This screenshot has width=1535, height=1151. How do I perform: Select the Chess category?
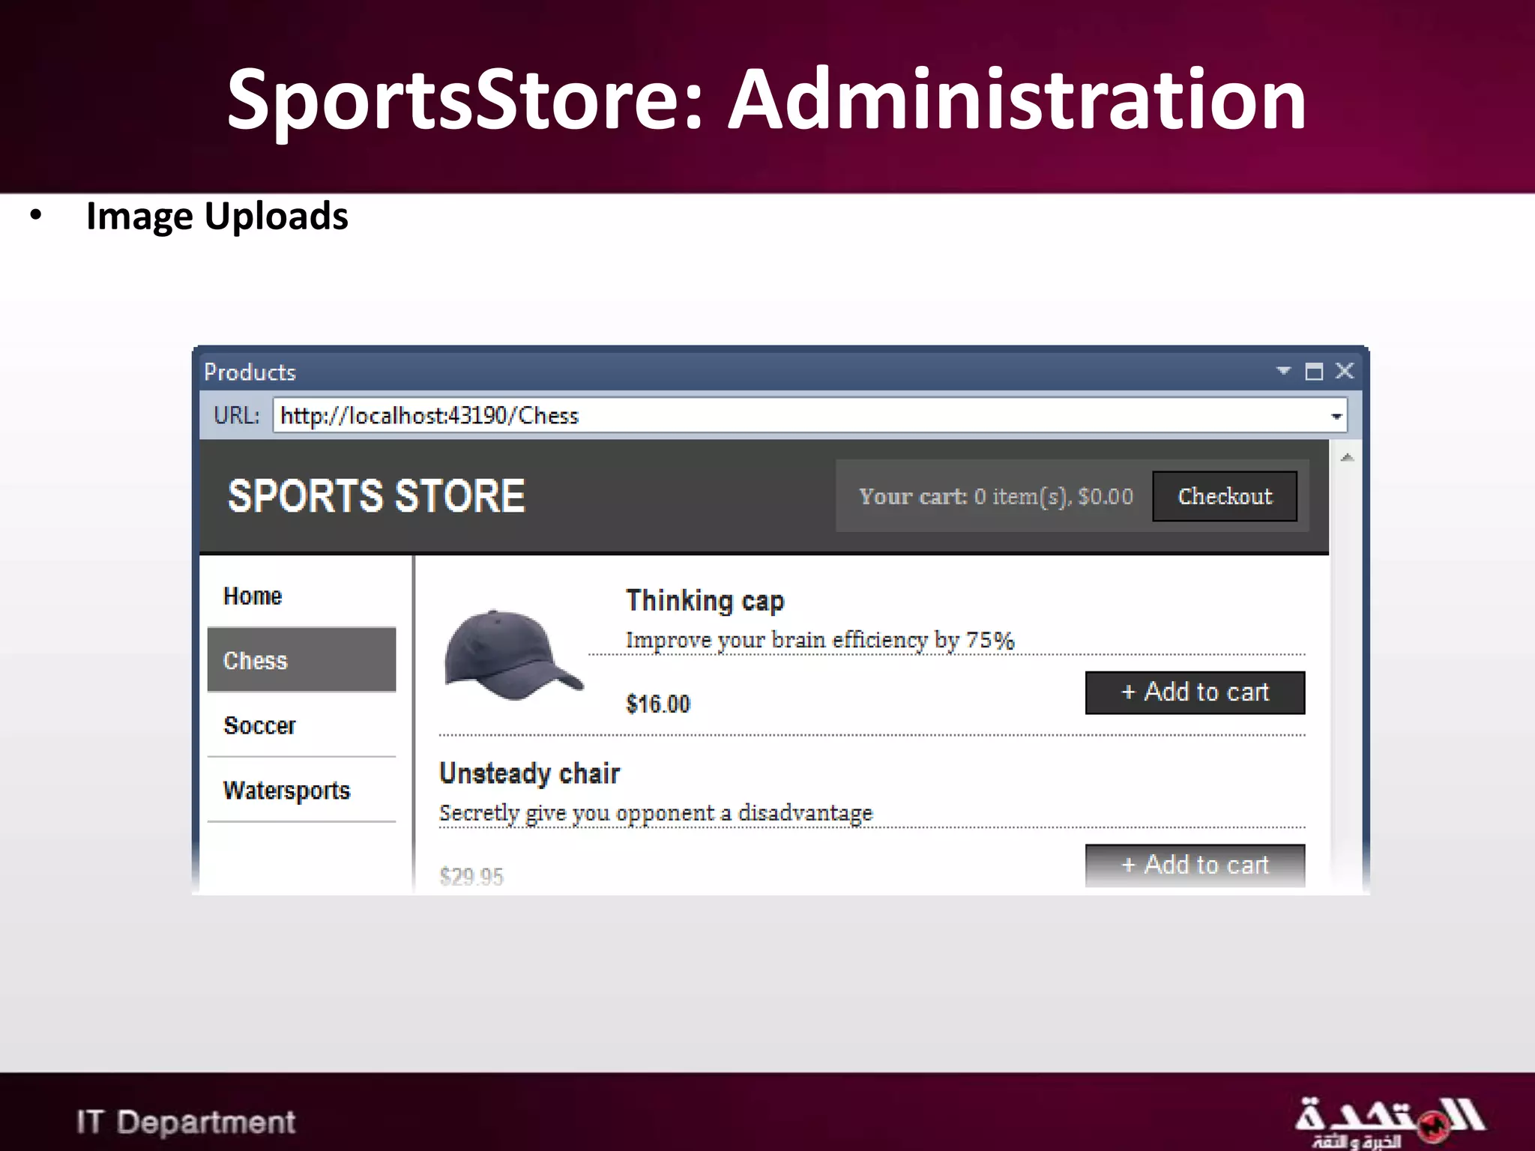click(301, 659)
